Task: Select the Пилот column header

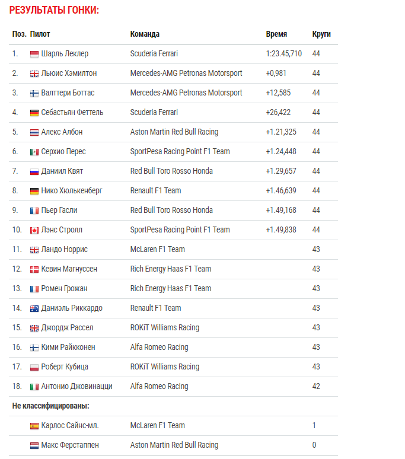Action: [x=40, y=34]
